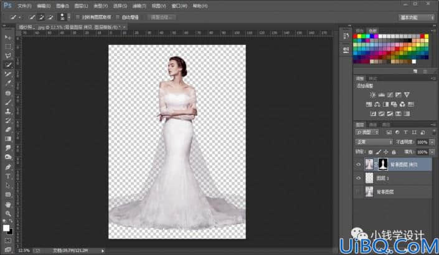
Task: Open the Fill slider dropdown arrow
Action: 432,152
